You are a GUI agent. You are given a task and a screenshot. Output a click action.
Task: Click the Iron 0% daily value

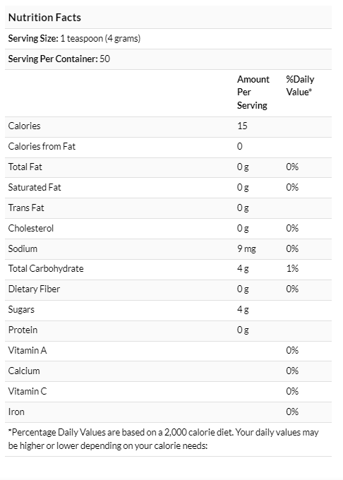pos(292,412)
